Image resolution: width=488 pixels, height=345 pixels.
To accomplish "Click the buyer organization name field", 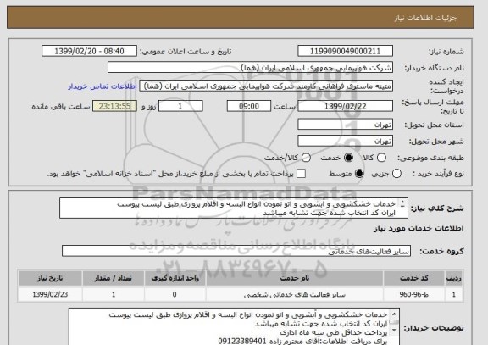I will (x=250, y=68).
